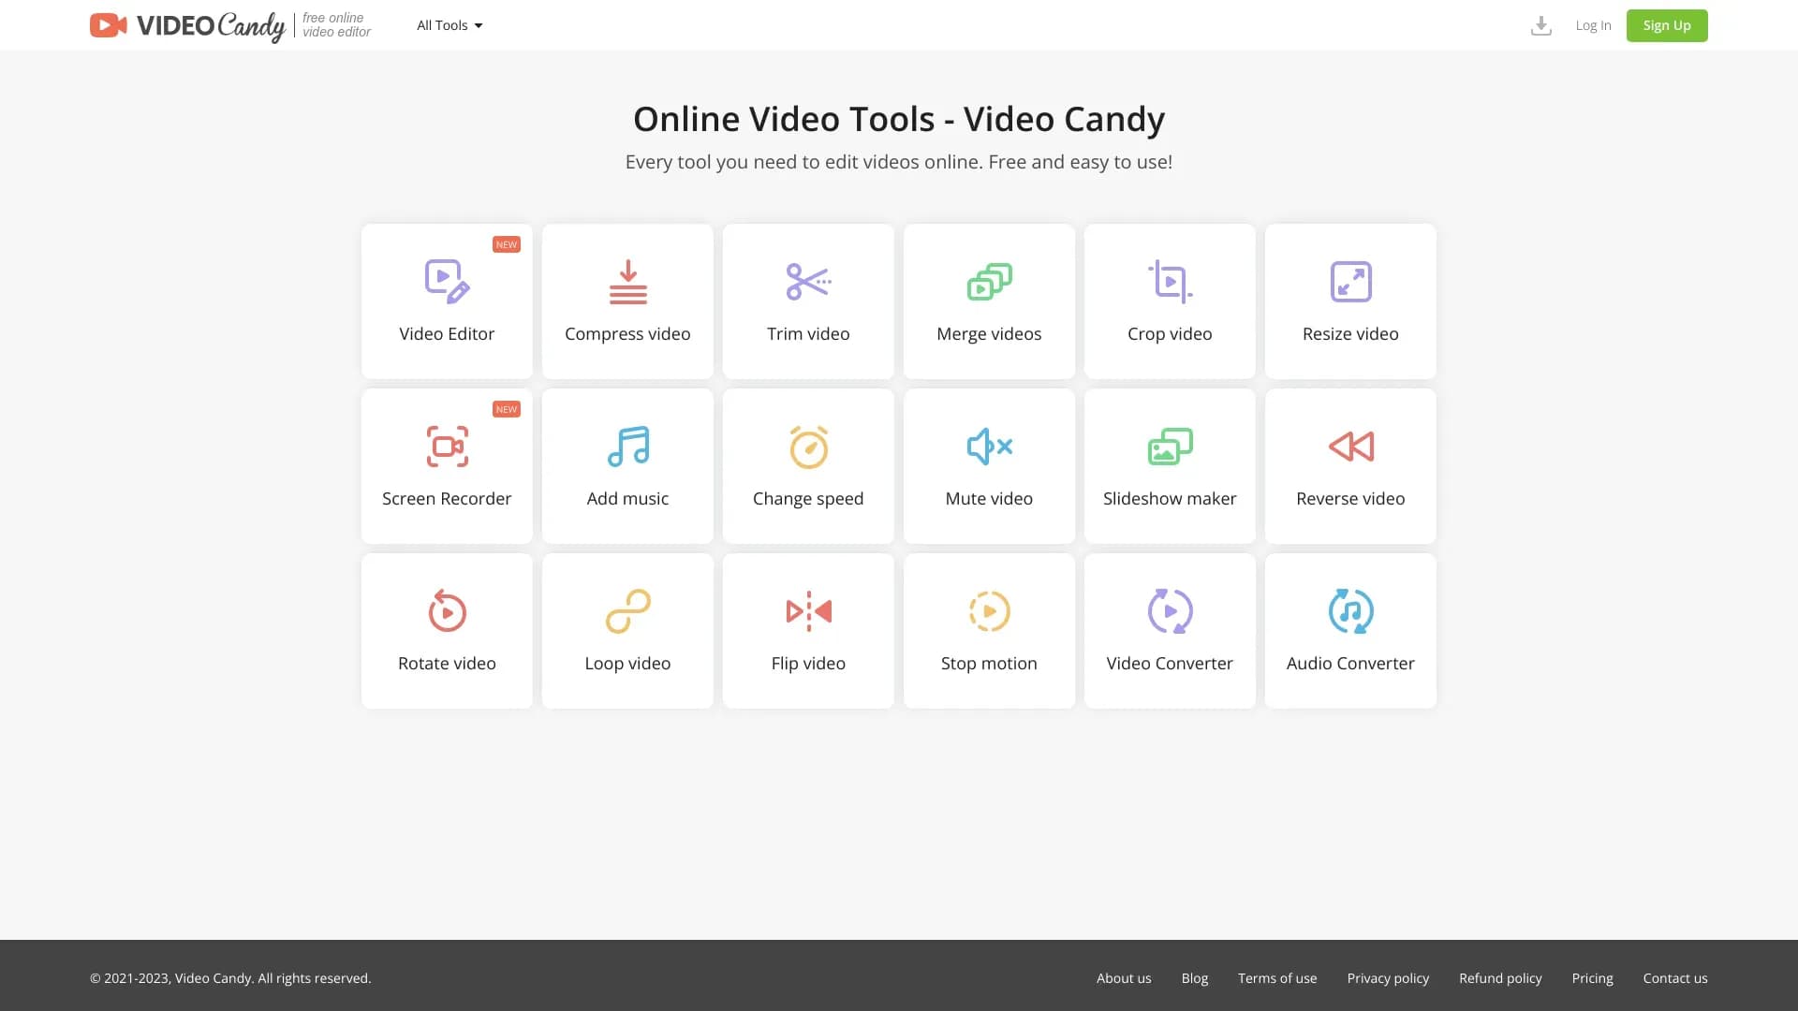Image resolution: width=1798 pixels, height=1011 pixels.
Task: Click the Log In link
Action: pos(1593,25)
